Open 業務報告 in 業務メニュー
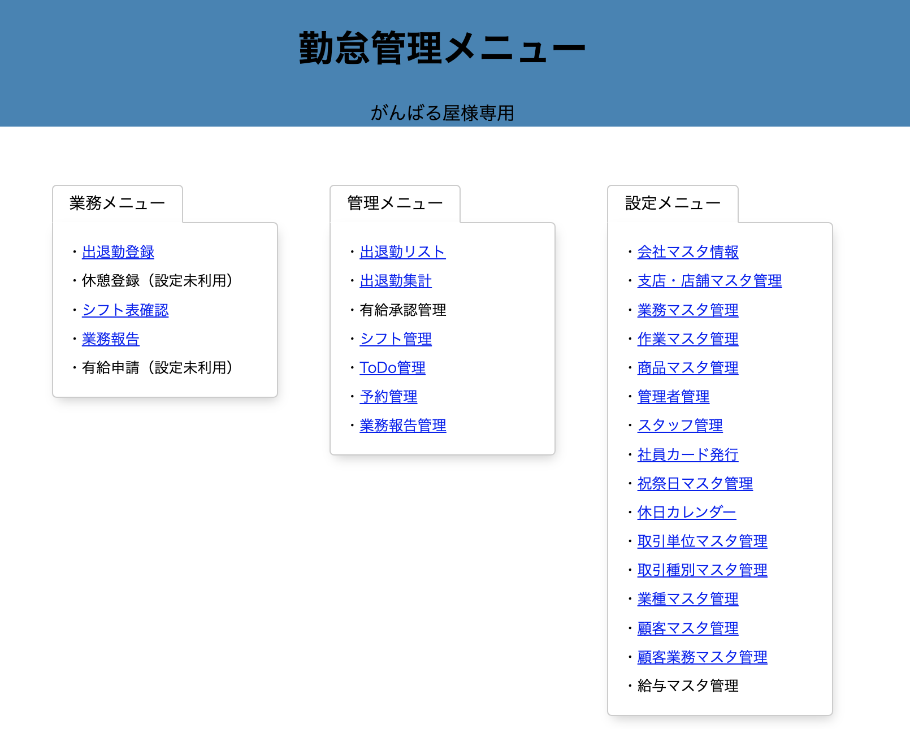This screenshot has height=729, width=910. click(x=110, y=339)
